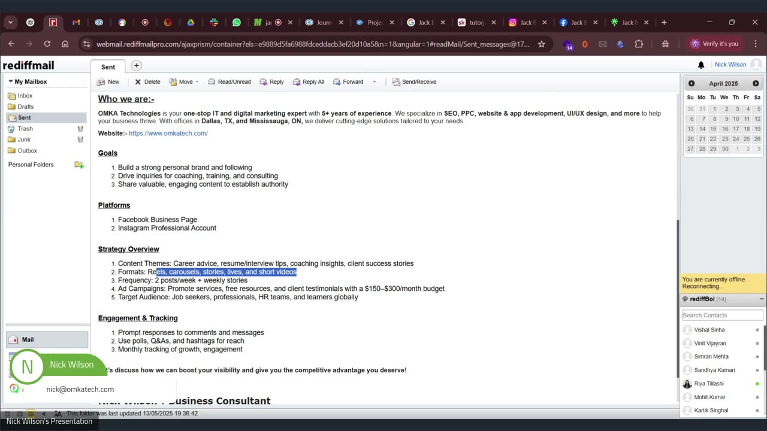Switch to the WhatsApp browser tab
Viewport: 767px width, 431px height.
[237, 22]
